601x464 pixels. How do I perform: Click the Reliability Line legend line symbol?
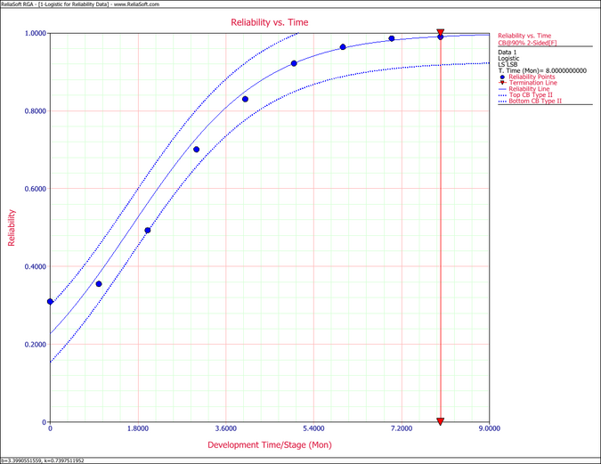tap(502, 89)
